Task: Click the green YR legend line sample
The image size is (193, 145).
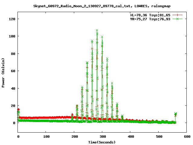Action: (178, 19)
